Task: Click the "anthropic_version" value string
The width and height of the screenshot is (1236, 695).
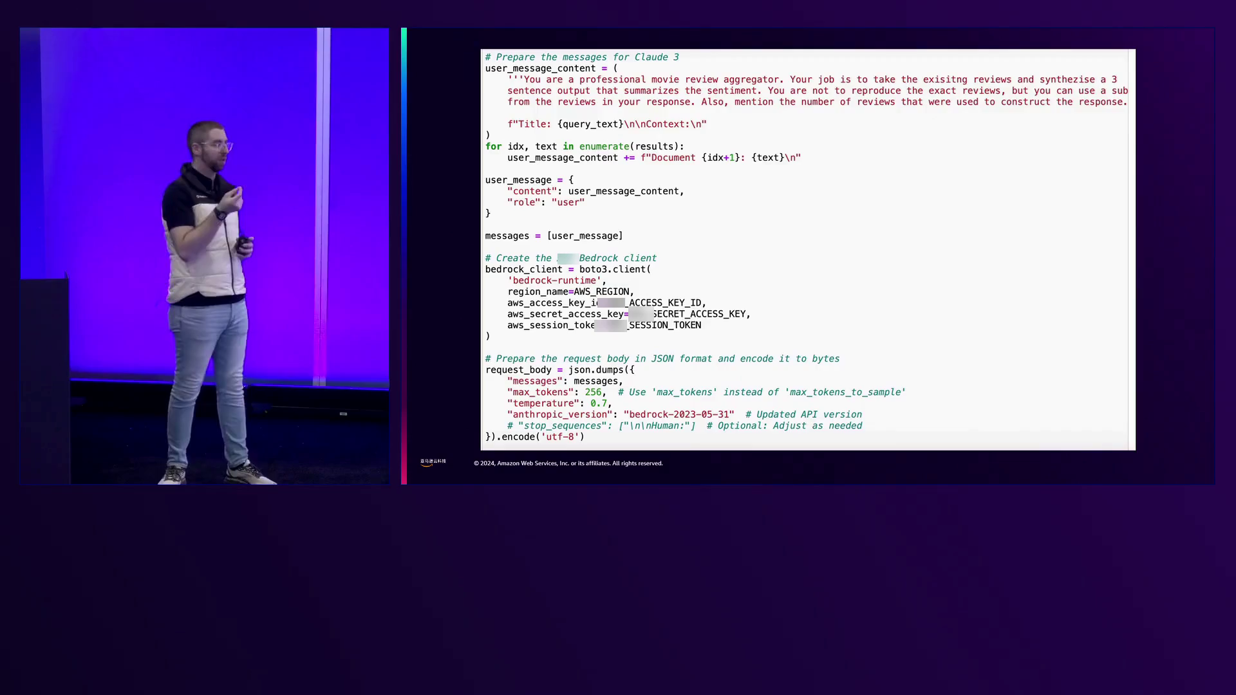Action: tap(679, 415)
